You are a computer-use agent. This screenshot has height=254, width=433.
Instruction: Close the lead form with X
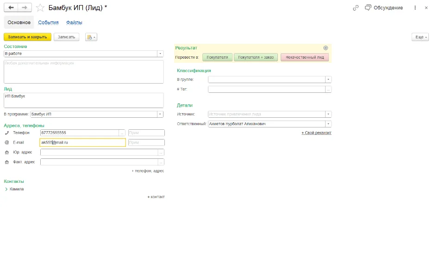(426, 8)
